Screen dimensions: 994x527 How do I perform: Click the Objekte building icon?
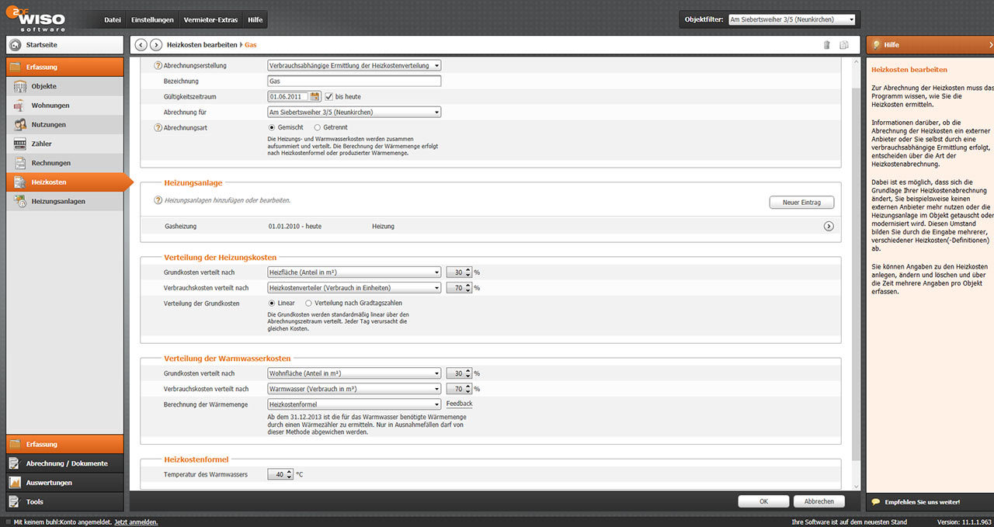point(19,86)
